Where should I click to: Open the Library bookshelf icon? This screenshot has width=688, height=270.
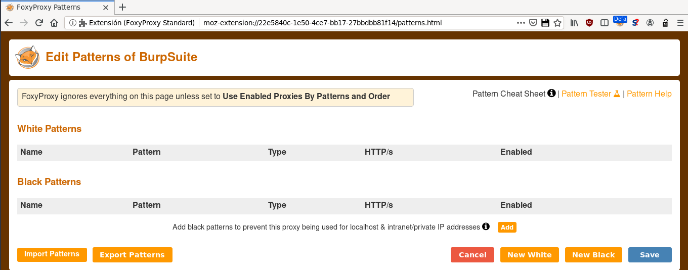574,23
